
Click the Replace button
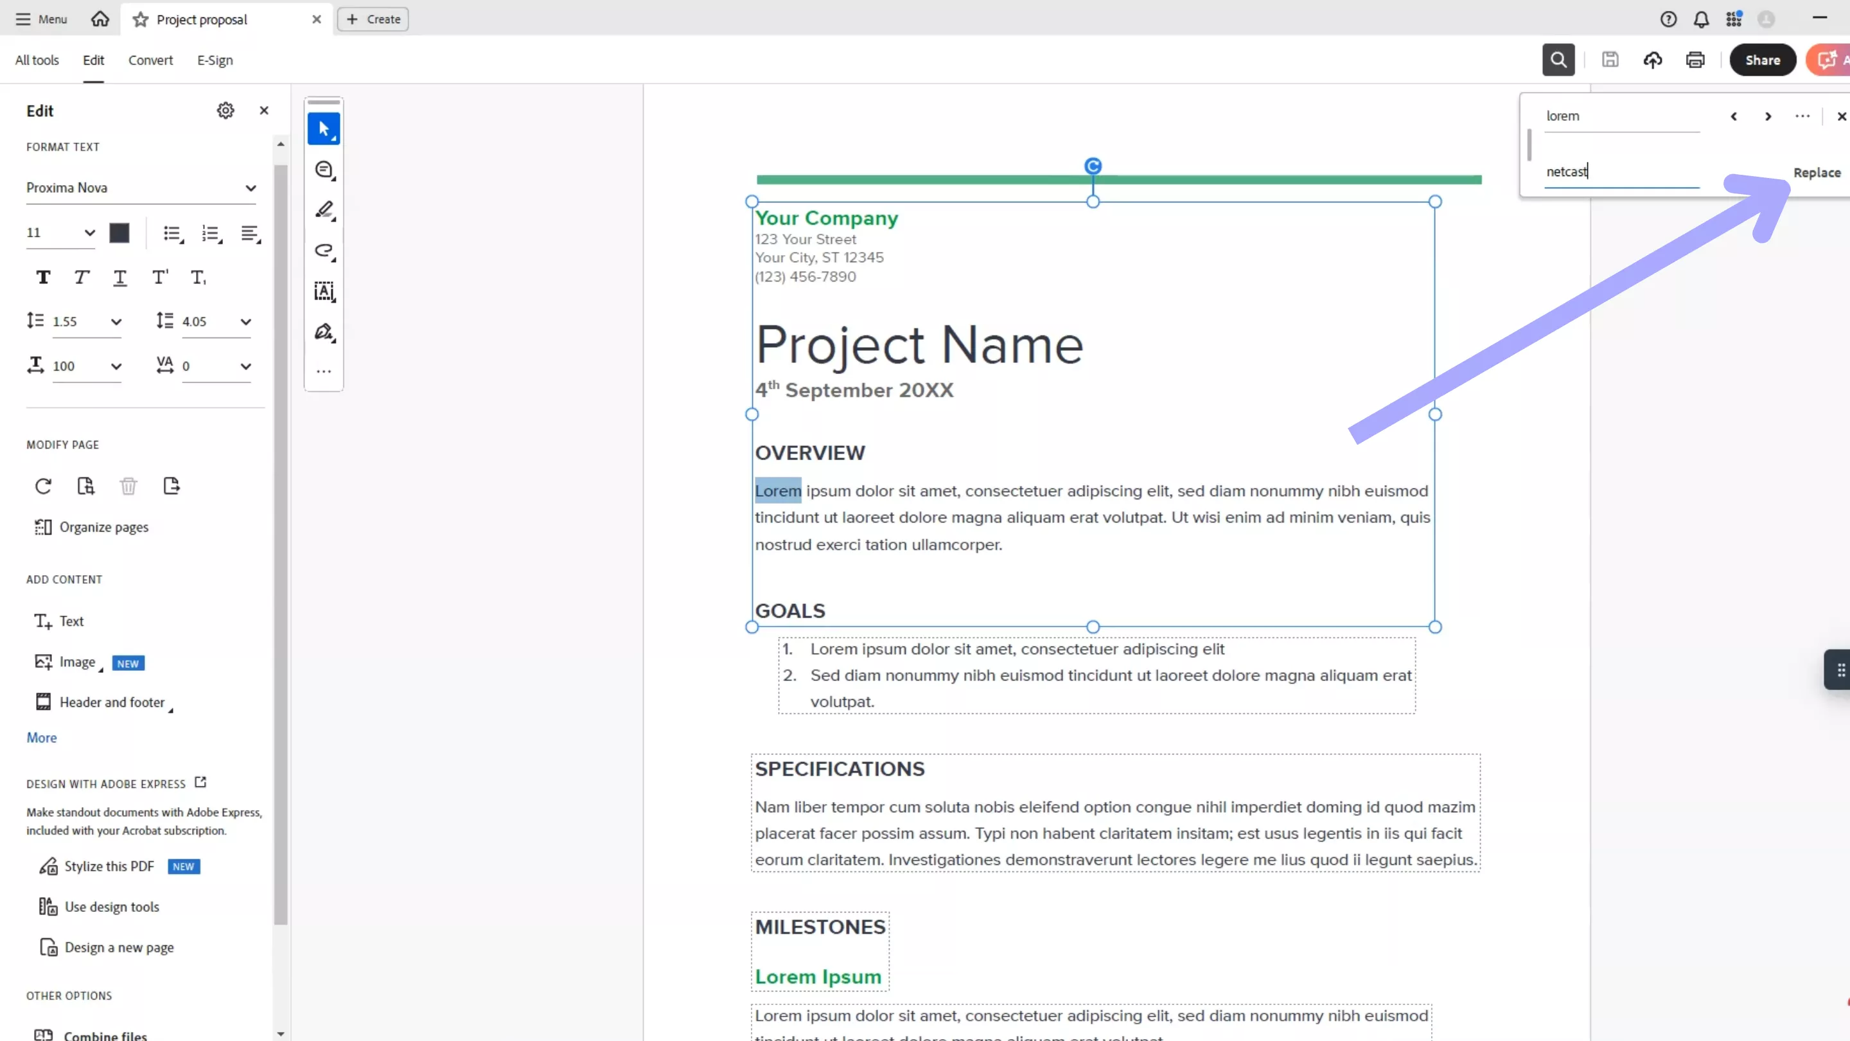click(x=1816, y=172)
